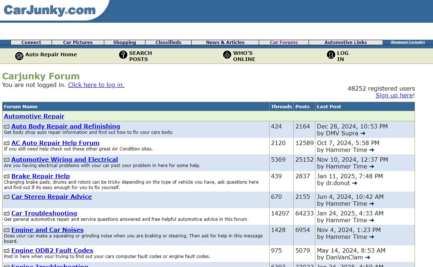
Task: Click the Last Post column header
Action: (x=329, y=106)
